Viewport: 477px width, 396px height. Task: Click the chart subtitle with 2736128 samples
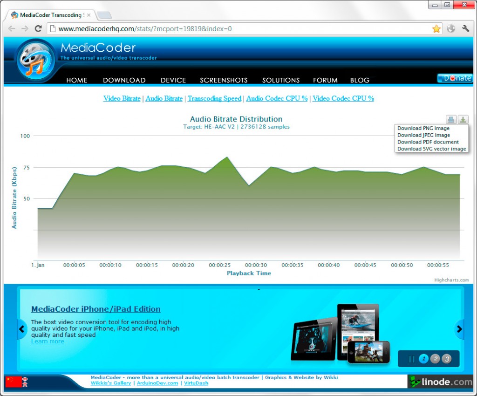pyautogui.click(x=236, y=127)
